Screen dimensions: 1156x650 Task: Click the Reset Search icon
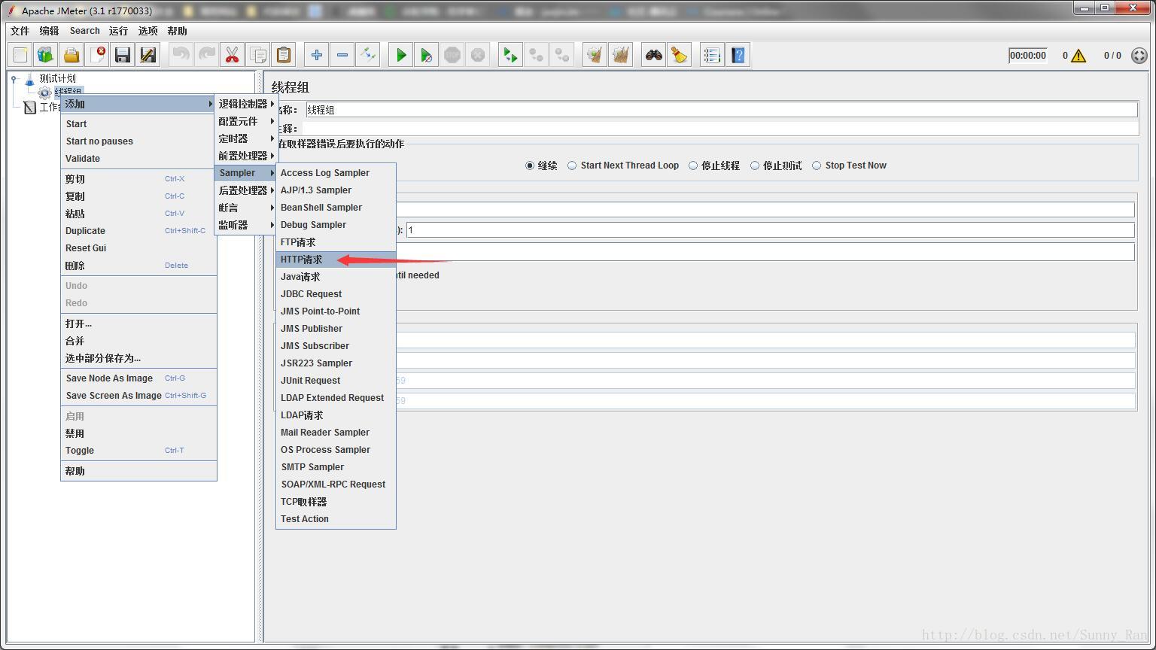point(680,55)
